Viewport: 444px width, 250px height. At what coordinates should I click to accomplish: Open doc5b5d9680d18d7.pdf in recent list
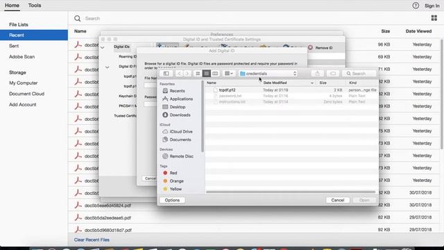[108, 230]
